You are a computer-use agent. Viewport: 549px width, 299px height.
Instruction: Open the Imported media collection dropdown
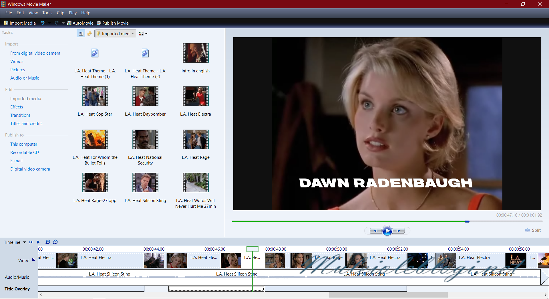(116, 34)
